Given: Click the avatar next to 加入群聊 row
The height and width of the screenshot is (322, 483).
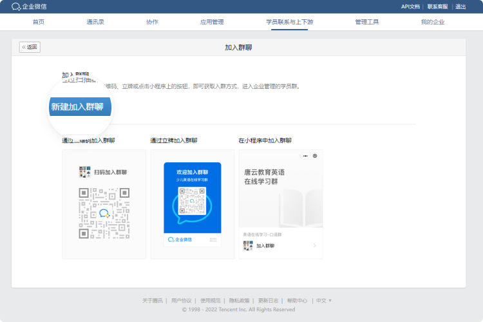Looking at the screenshot, I should tap(248, 245).
